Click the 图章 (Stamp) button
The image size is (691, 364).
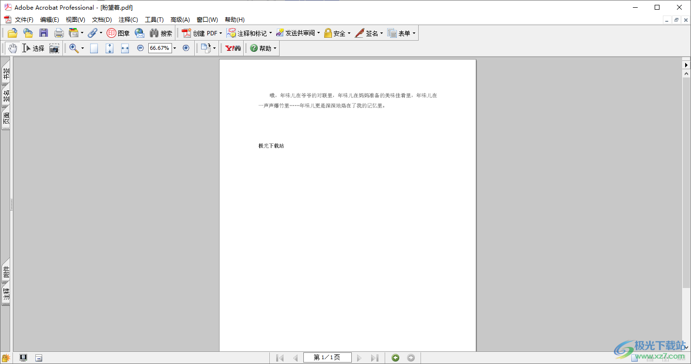tap(118, 33)
